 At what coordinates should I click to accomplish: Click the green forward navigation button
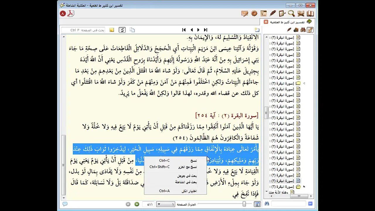coord(137,204)
